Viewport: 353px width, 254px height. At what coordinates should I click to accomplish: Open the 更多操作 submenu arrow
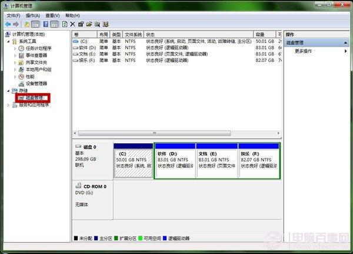click(345, 51)
